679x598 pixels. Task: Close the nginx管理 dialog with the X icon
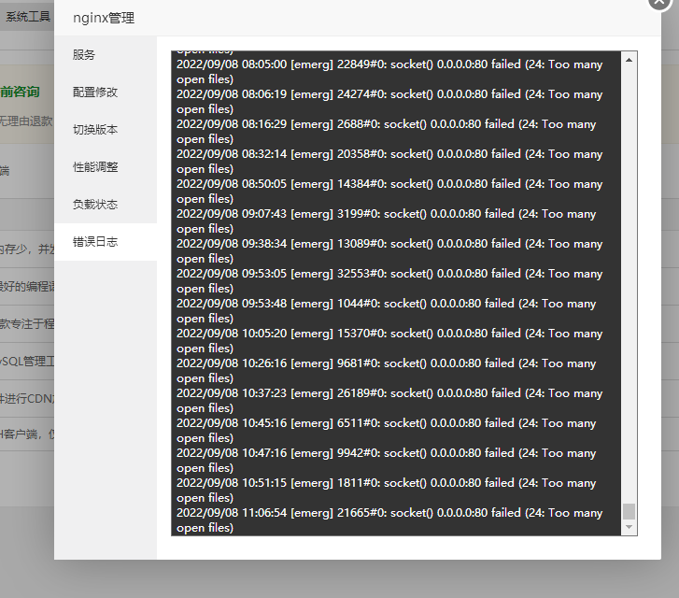point(659,2)
